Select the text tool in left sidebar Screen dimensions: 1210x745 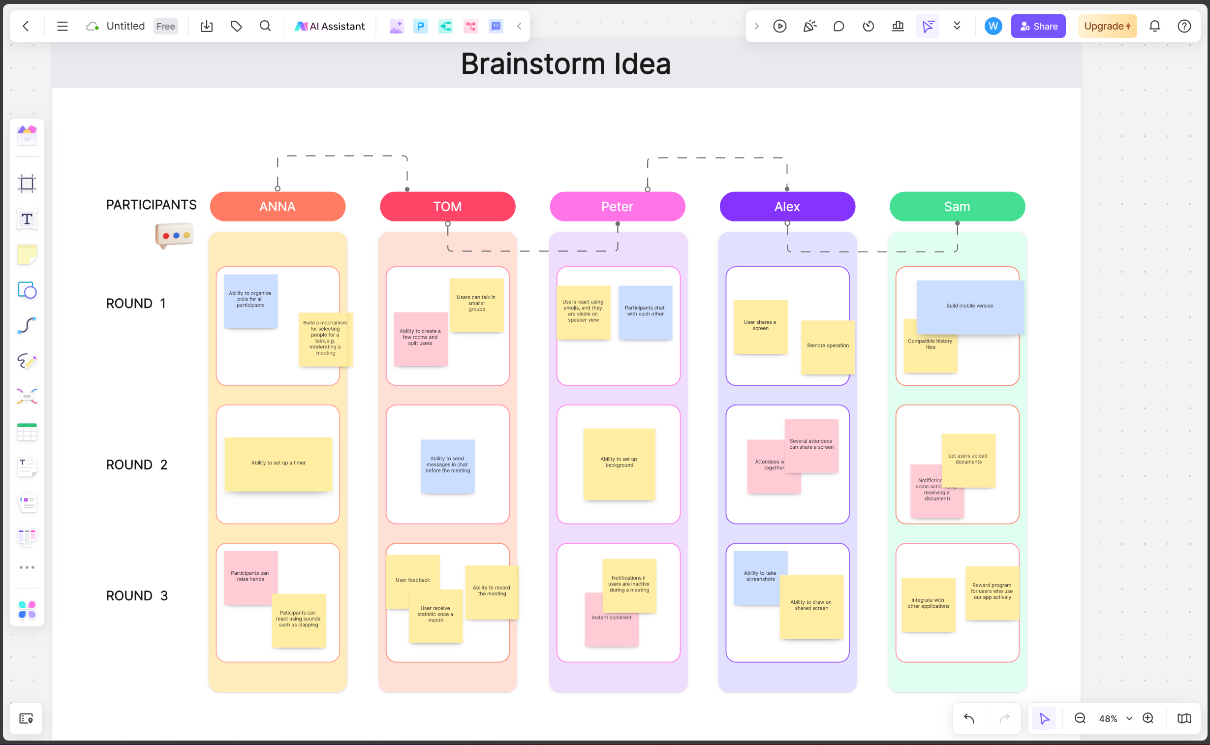(x=27, y=218)
